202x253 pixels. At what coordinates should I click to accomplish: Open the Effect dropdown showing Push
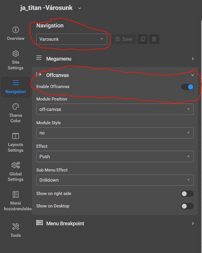(x=115, y=156)
